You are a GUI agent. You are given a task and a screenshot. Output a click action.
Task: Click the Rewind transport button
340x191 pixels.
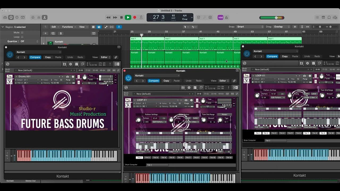point(108,18)
